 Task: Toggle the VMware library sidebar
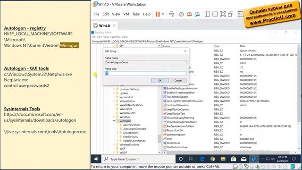pyautogui.click(x=207, y=14)
